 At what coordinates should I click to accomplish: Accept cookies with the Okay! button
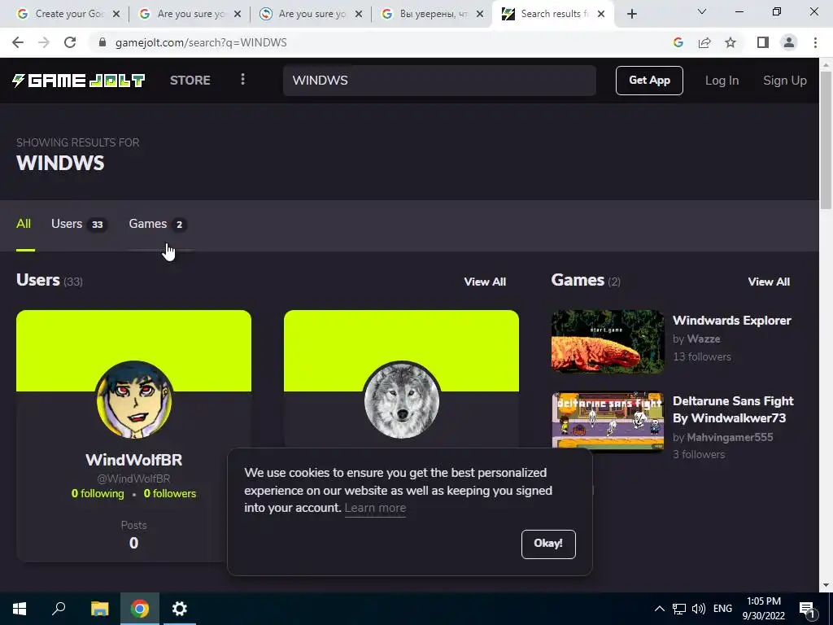click(548, 544)
